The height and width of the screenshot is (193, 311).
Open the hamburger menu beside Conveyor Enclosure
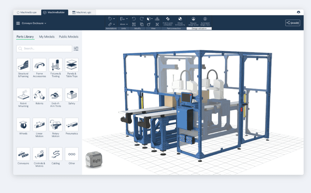(18, 23)
